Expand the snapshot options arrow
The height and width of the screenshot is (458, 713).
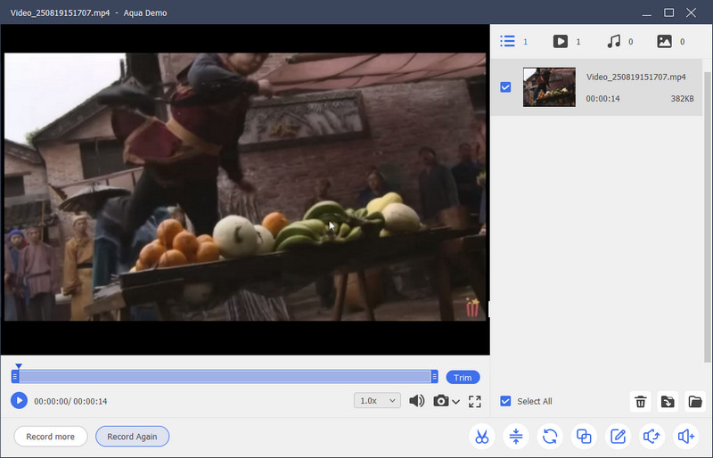tap(455, 402)
